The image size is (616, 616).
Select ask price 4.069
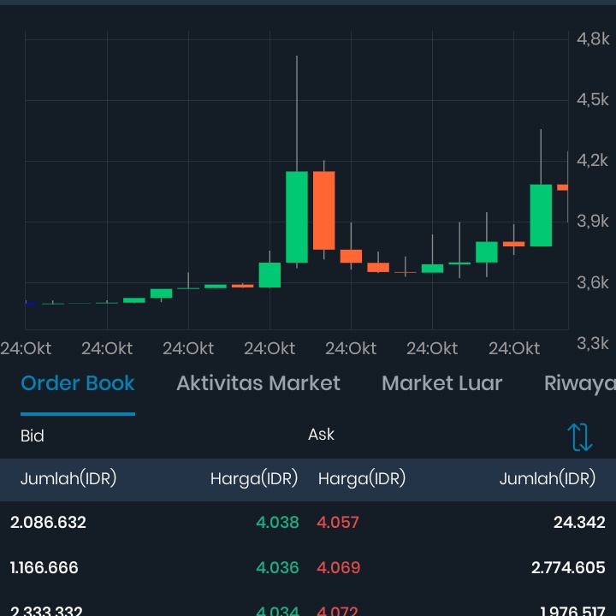pos(338,567)
